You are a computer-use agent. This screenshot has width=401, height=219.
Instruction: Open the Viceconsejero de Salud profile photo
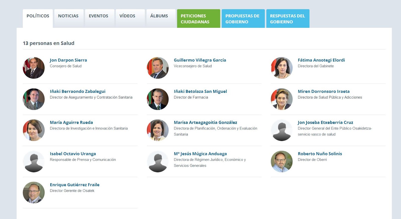point(158,68)
